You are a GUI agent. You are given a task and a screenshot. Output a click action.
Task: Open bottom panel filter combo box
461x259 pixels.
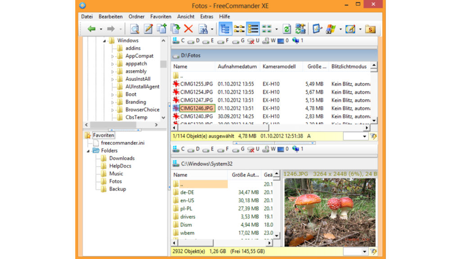356,251
